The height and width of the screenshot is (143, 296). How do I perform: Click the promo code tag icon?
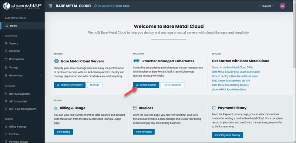[95, 6]
